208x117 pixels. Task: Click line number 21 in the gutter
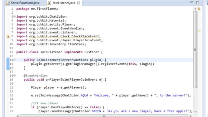(x=11, y=87)
